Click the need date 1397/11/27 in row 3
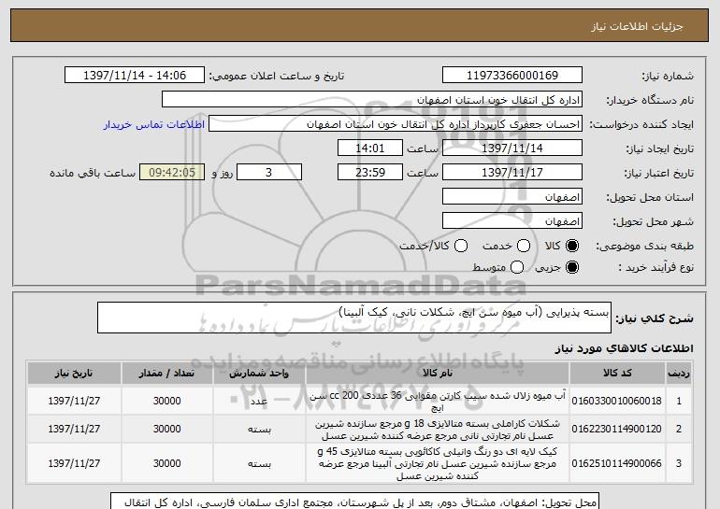The width and height of the screenshot is (720, 509). [x=74, y=463]
